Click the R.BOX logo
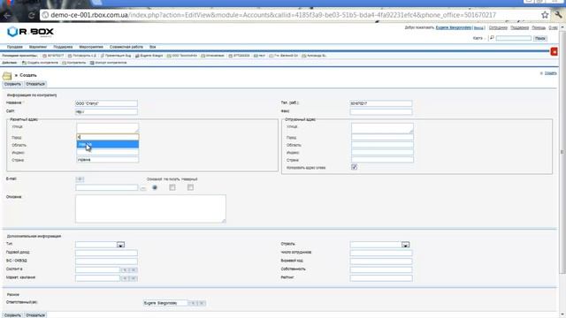 30,32
